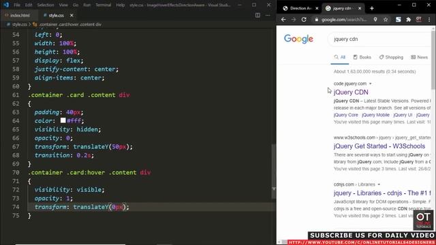
Task: Close the jquery cdn browser tab
Action: coord(360,8)
